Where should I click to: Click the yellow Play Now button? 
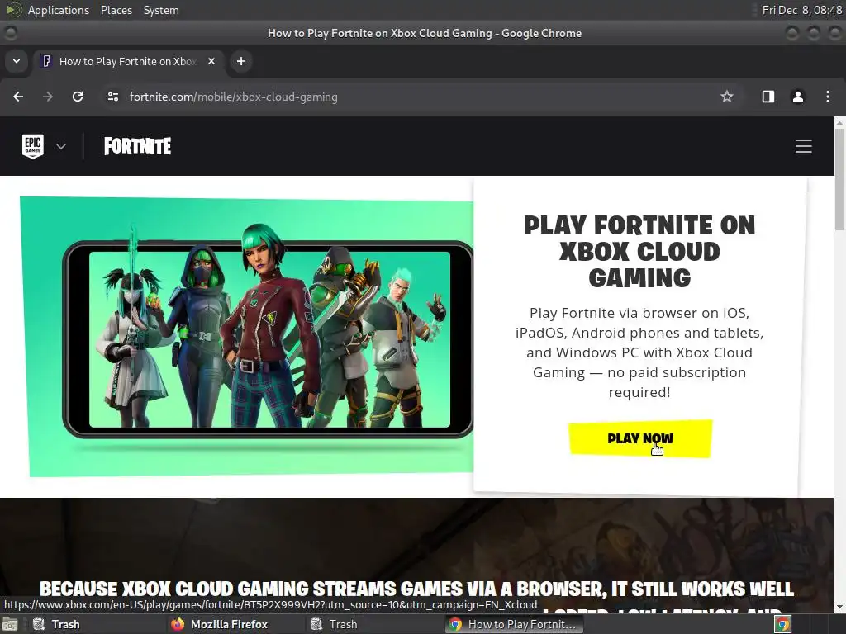(x=640, y=438)
